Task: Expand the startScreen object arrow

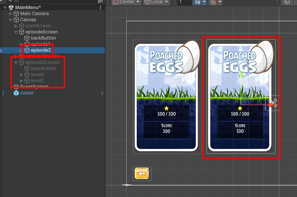Action: pyautogui.click(x=16, y=26)
